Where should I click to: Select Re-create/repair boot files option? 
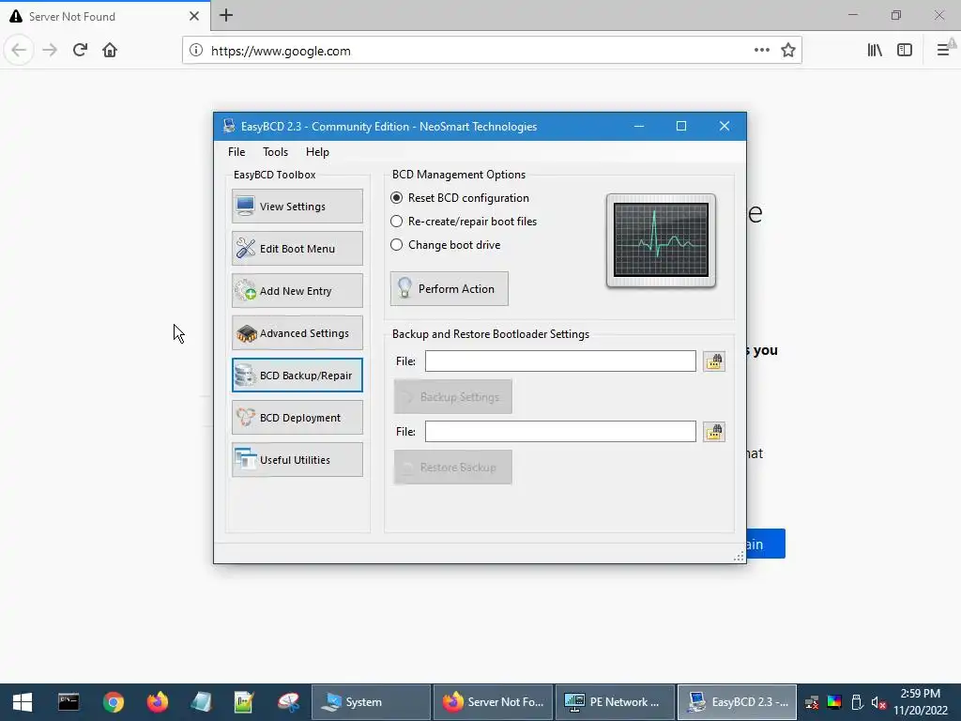(464, 222)
